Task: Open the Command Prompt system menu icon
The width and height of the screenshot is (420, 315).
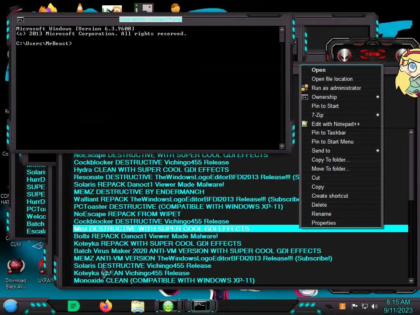Action: (x=21, y=20)
